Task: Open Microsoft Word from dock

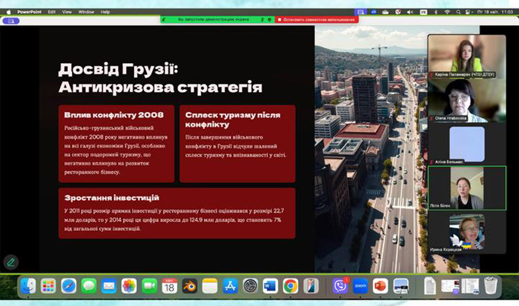Action: coord(270,286)
